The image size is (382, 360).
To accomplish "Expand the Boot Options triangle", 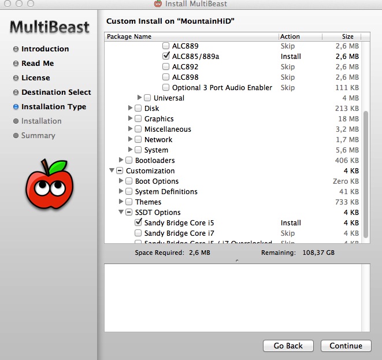I will (121, 180).
